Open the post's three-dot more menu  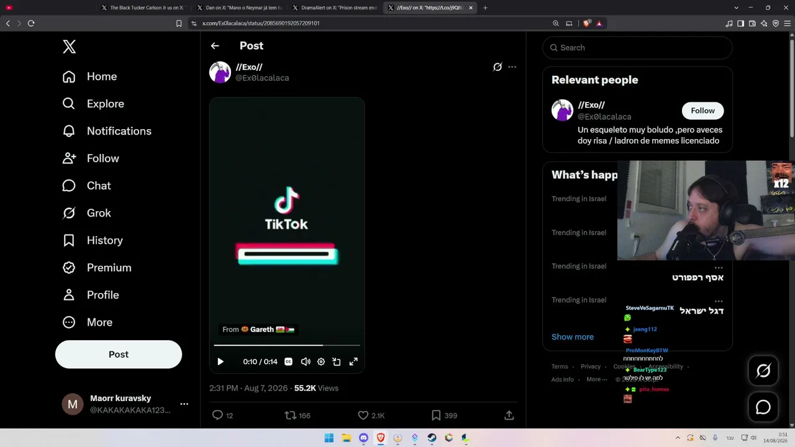512,67
